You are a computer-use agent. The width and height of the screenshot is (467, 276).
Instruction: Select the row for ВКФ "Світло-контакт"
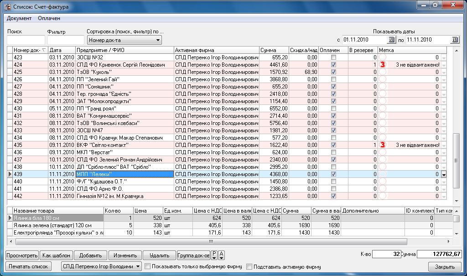(x=227, y=145)
